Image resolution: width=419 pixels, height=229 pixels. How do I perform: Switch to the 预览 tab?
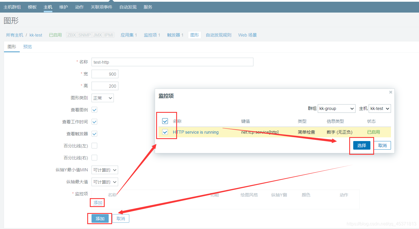tap(27, 47)
